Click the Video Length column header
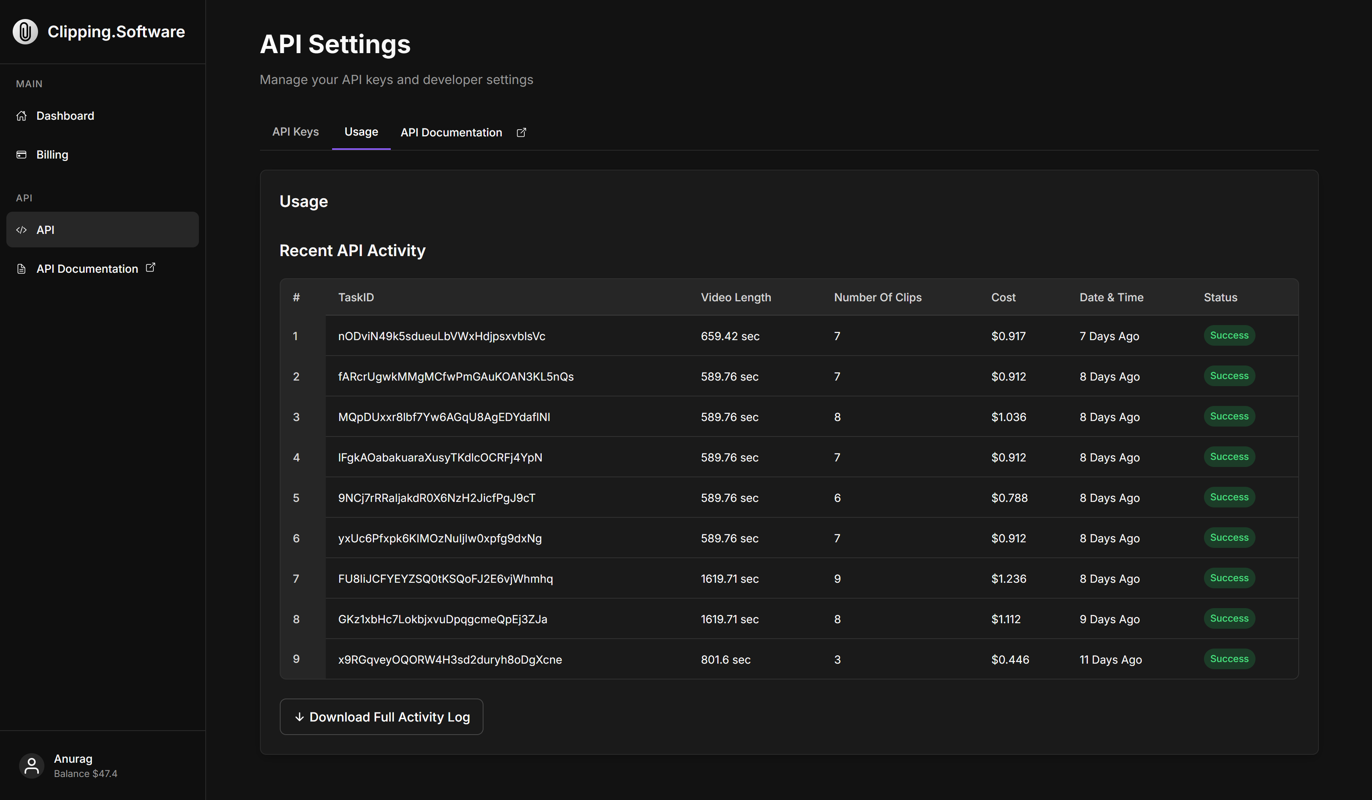This screenshot has width=1372, height=800. (x=736, y=297)
